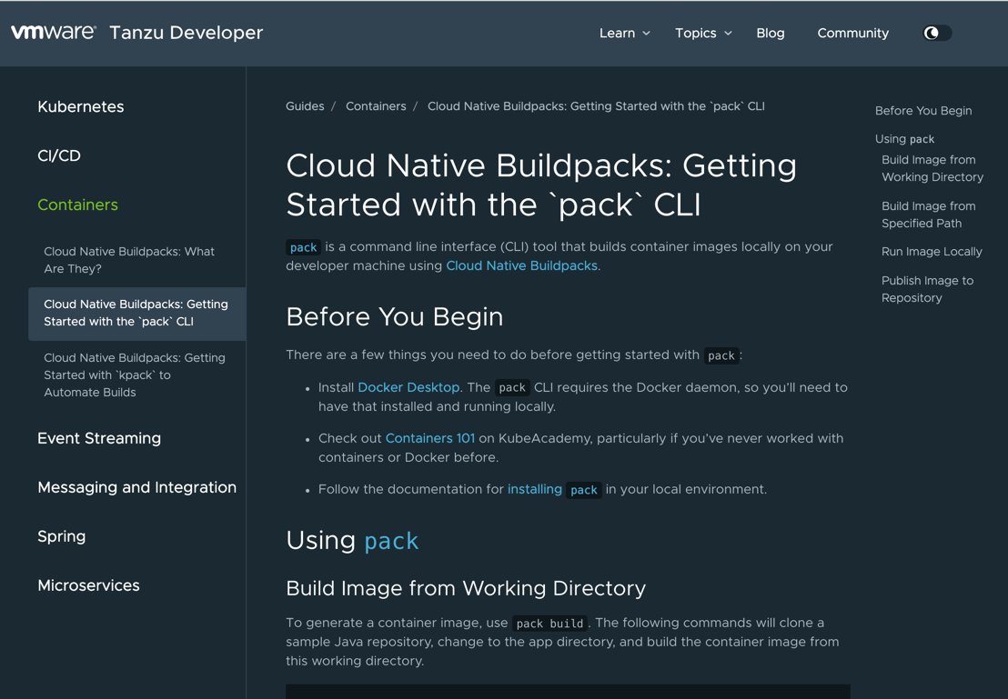Screen dimensions: 1008x699
Task: Open 'Cloud Native Buildpacks: What Are They?' guide
Action: pos(129,260)
